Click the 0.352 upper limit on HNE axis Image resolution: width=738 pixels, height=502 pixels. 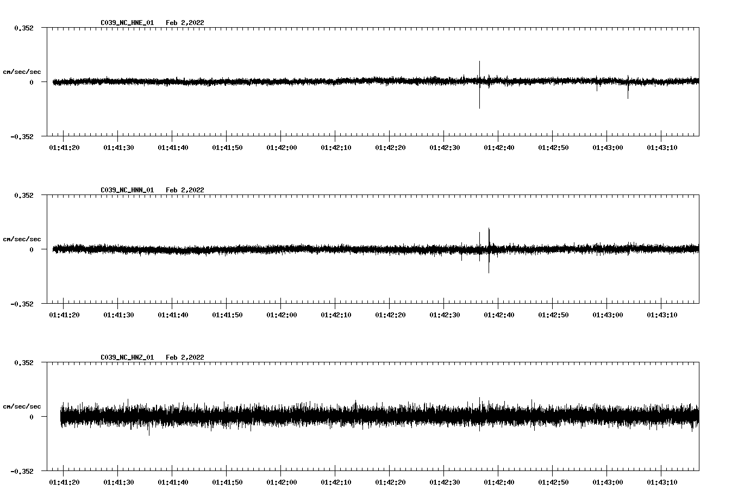point(24,28)
